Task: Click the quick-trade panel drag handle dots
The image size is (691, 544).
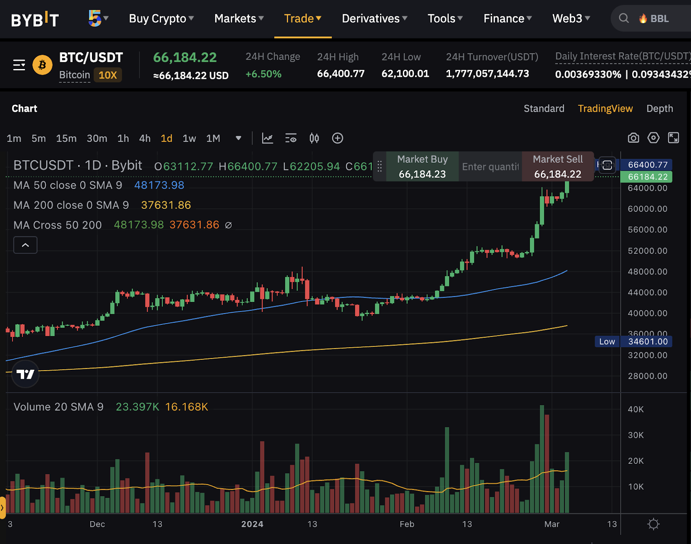Action: 380,167
